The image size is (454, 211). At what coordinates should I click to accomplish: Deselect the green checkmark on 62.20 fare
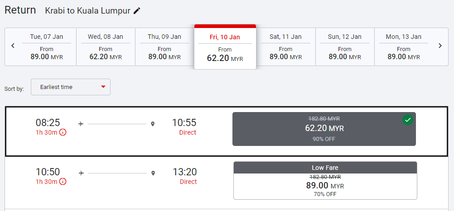pos(408,120)
